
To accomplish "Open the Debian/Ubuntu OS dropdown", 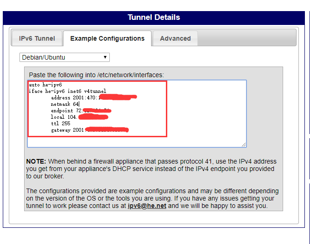I will pyautogui.click(x=64, y=57).
